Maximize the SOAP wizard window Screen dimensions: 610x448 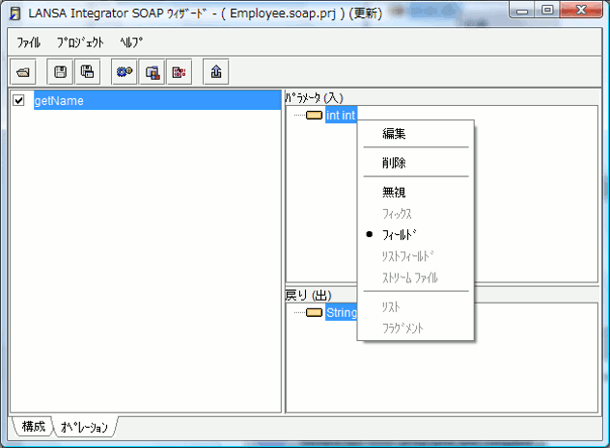pyautogui.click(x=547, y=10)
